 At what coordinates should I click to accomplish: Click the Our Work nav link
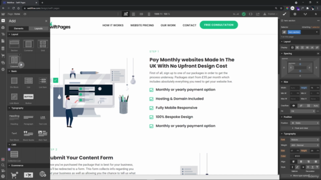(168, 25)
